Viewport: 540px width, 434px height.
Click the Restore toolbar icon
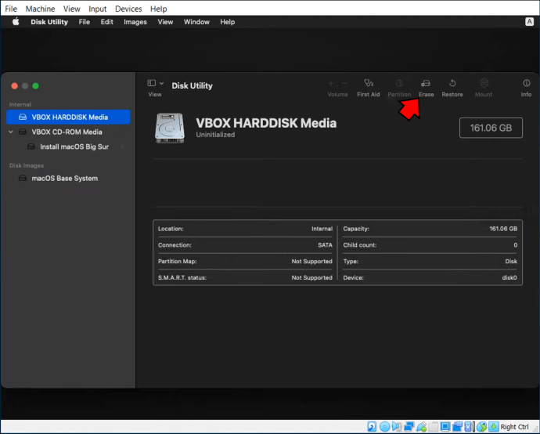(x=452, y=83)
